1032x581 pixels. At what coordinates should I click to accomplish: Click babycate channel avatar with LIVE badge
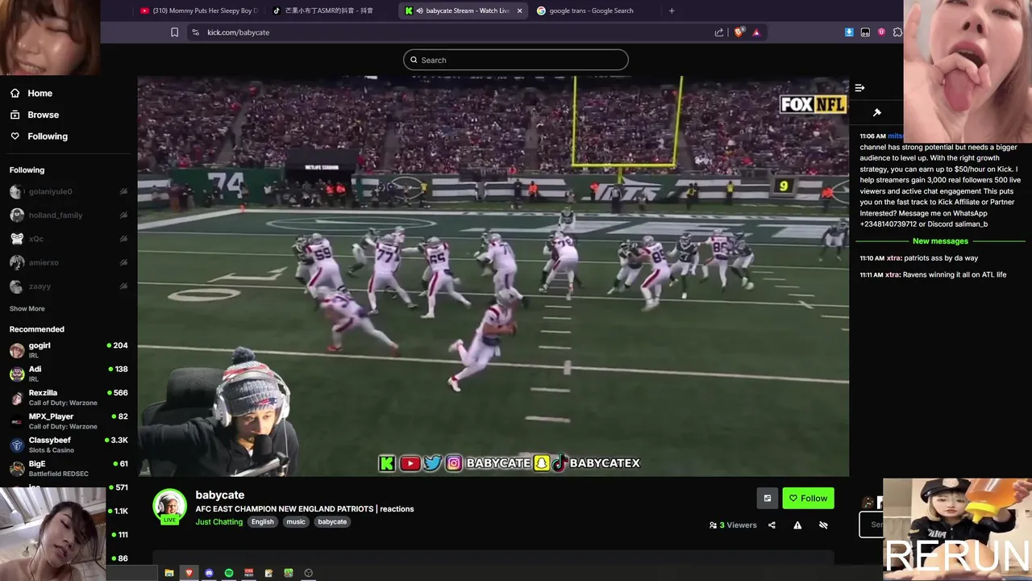tap(170, 506)
